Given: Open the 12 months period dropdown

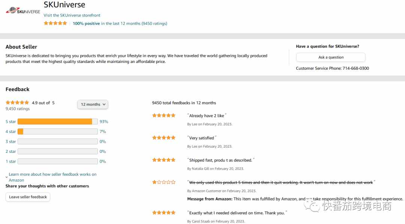Looking at the screenshot, I should pos(93,104).
